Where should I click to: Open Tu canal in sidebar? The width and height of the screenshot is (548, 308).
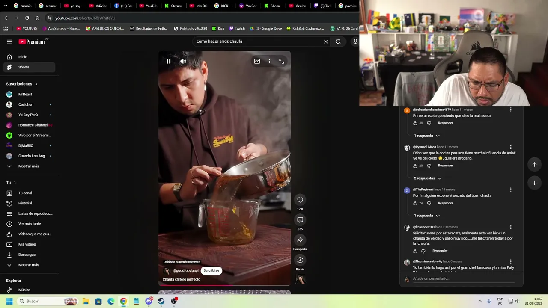point(29,193)
